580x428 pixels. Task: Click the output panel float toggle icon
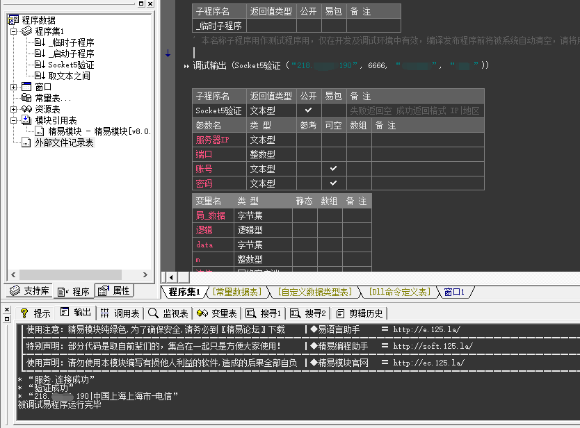point(7,319)
